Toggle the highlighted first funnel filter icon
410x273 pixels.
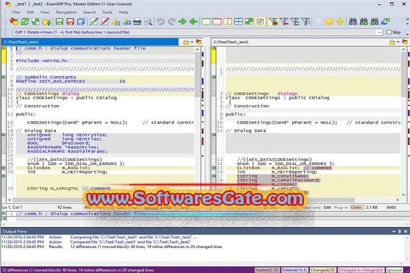[273, 22]
